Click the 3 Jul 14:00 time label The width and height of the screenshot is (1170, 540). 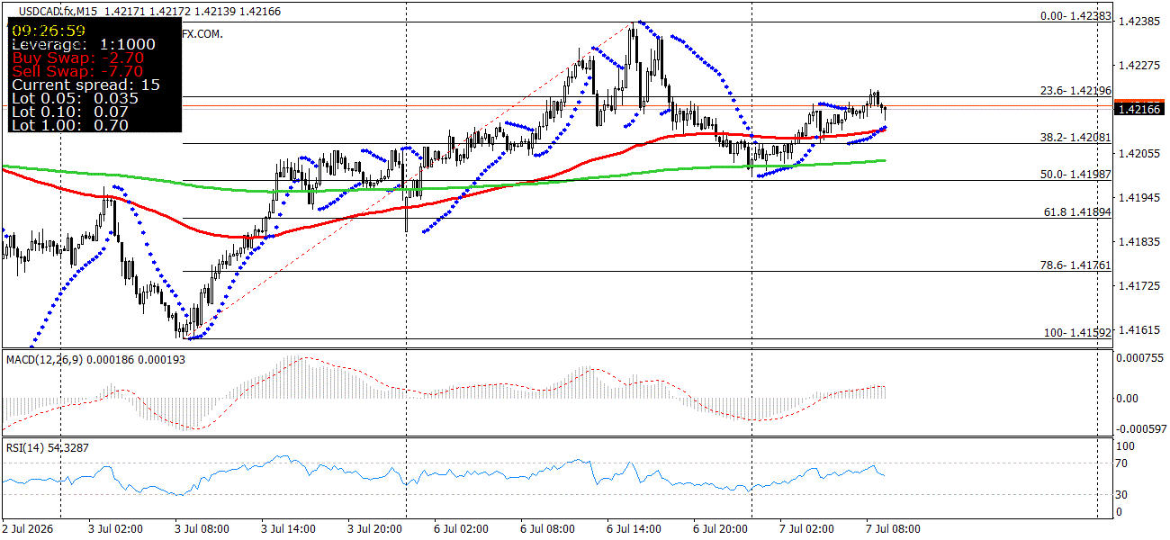pyautogui.click(x=290, y=529)
